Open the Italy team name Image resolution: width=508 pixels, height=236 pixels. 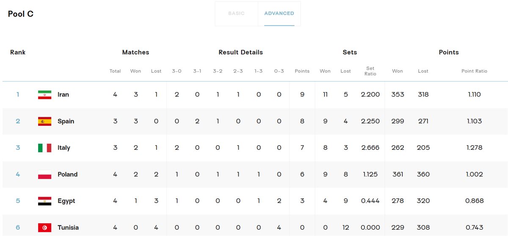pos(64,148)
